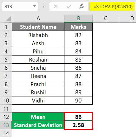Click the Student Name header cell
This screenshot has height=137, width=136.
(38, 27)
